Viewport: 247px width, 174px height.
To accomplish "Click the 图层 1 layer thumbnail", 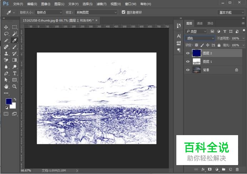I will pos(197,62).
